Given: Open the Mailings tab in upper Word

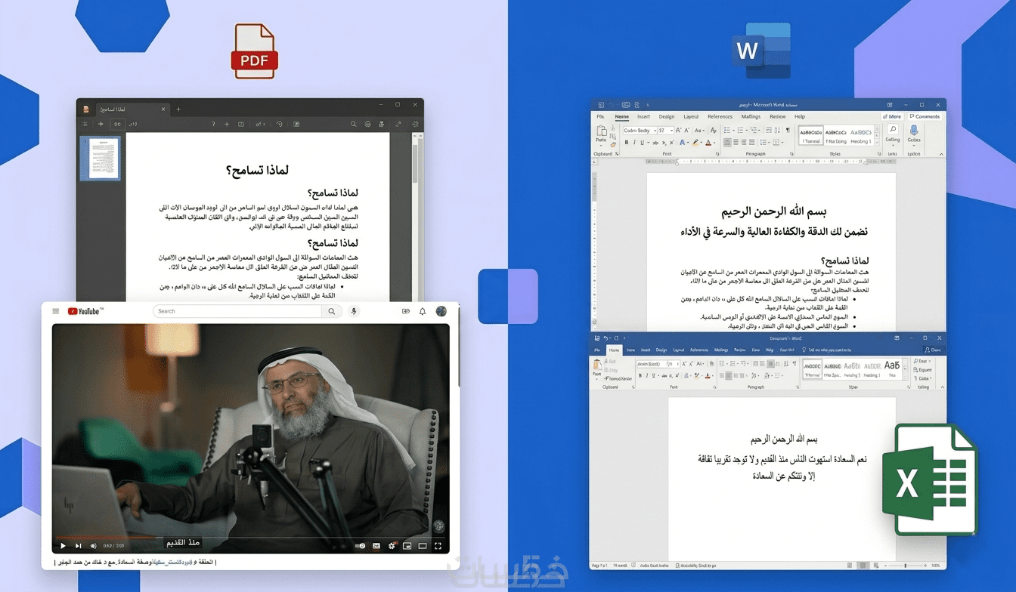Looking at the screenshot, I should [x=751, y=117].
